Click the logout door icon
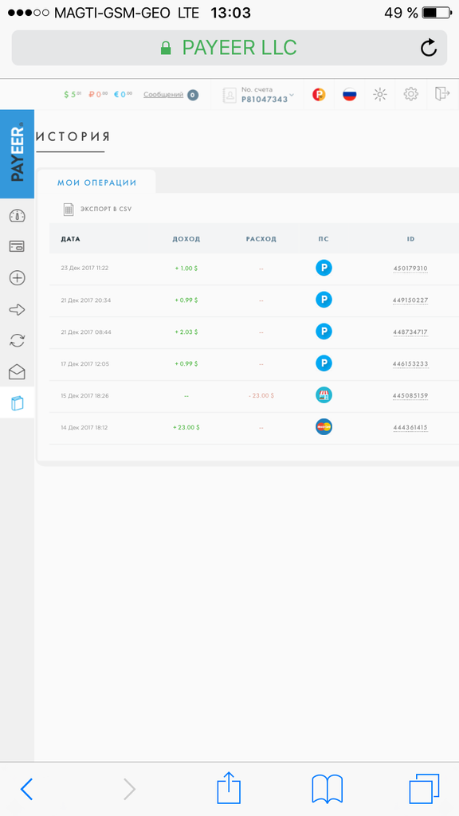 click(x=441, y=94)
